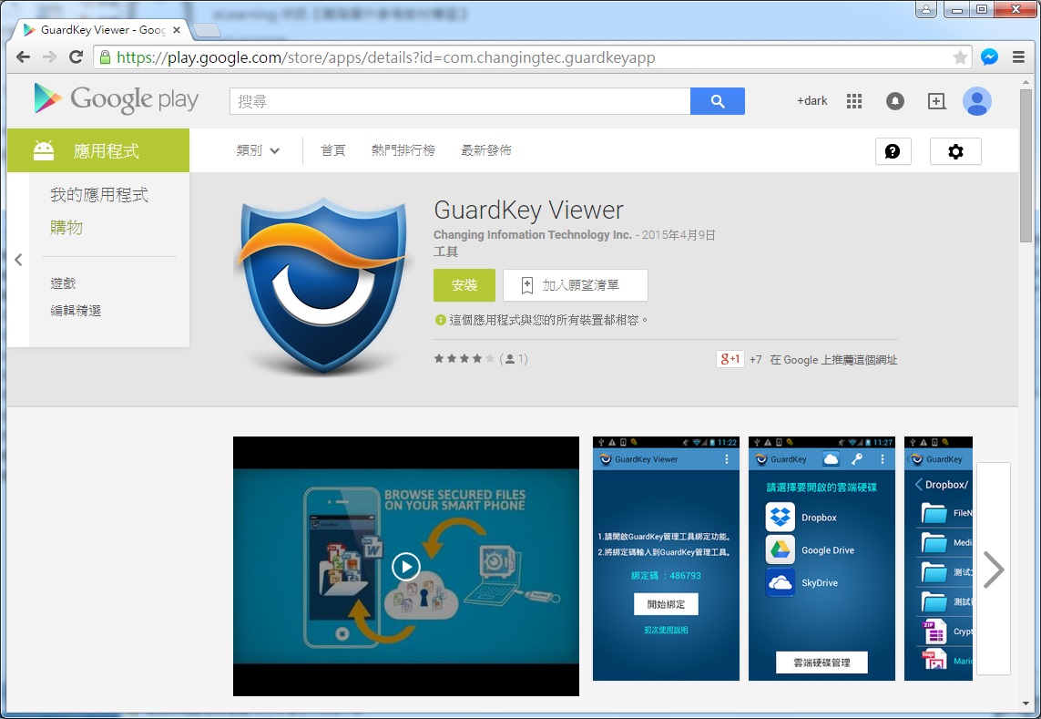Open the settings gear button
1041x719 pixels.
click(x=955, y=151)
